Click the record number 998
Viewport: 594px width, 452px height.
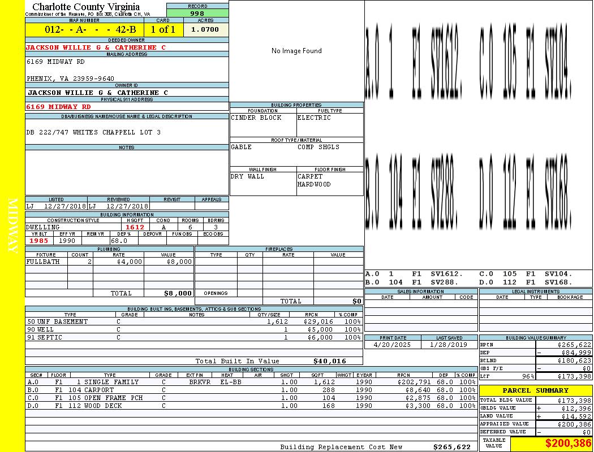(x=197, y=13)
